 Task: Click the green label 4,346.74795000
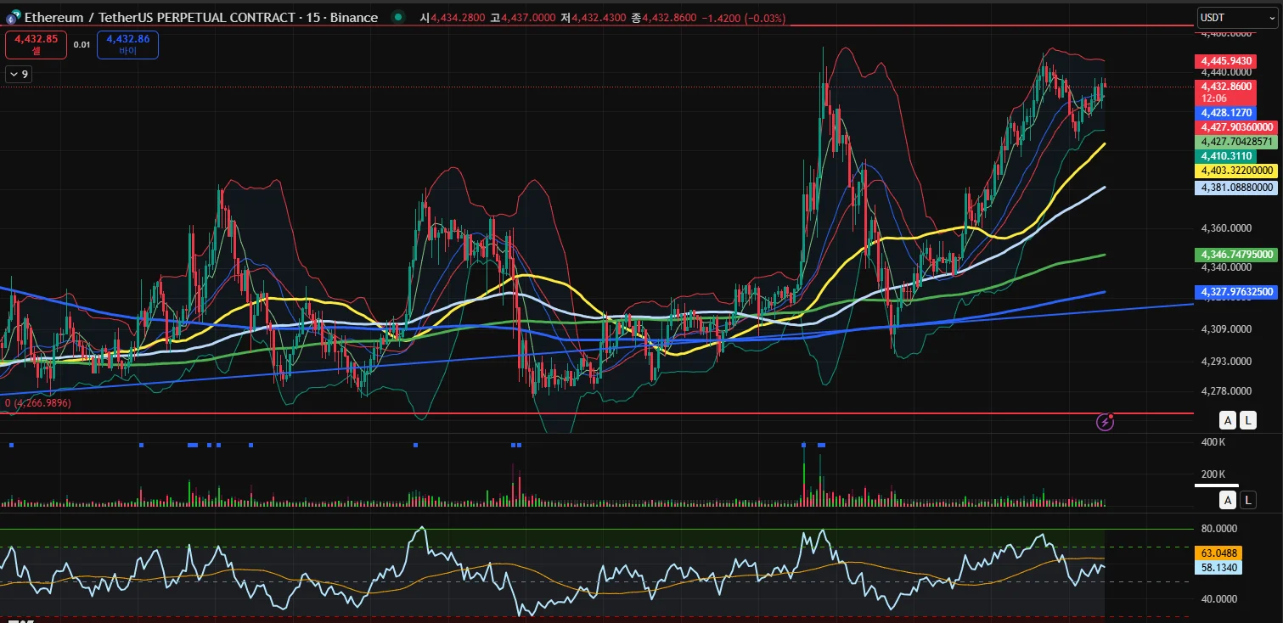pos(1237,254)
